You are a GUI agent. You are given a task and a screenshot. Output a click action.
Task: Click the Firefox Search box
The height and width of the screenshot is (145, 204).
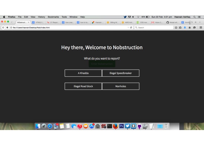(x=154, y=28)
